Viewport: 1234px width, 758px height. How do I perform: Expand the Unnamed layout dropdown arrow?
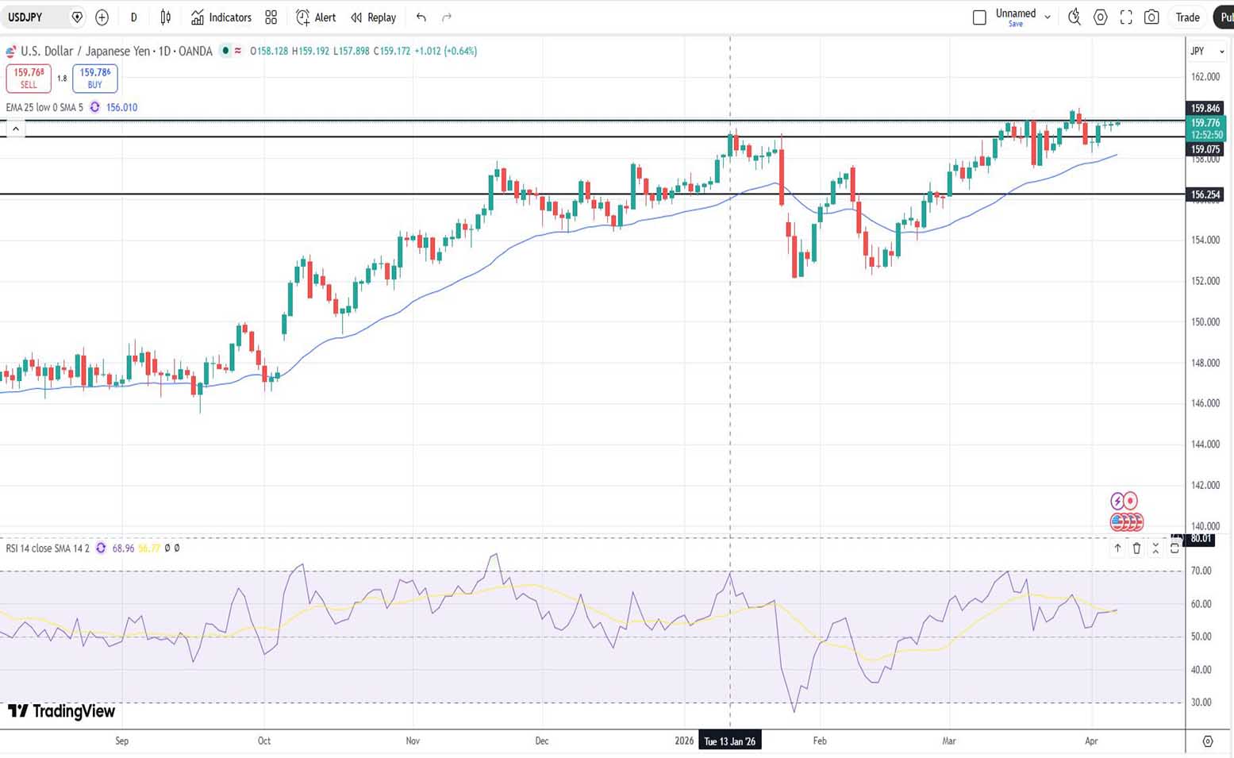[1048, 17]
